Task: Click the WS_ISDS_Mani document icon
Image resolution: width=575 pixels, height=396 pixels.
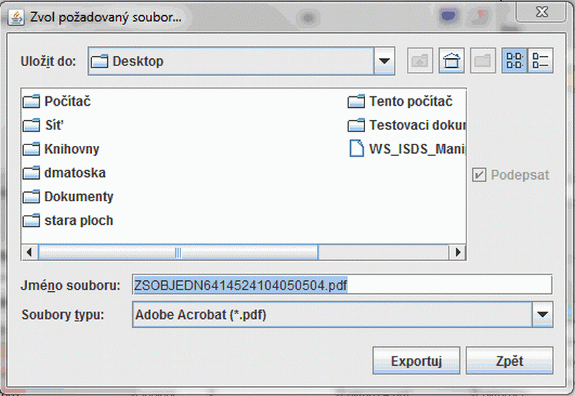Action: click(x=356, y=149)
